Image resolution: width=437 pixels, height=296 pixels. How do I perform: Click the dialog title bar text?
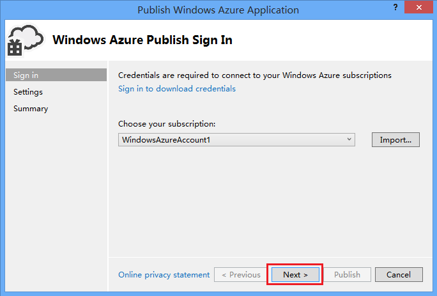(x=218, y=10)
